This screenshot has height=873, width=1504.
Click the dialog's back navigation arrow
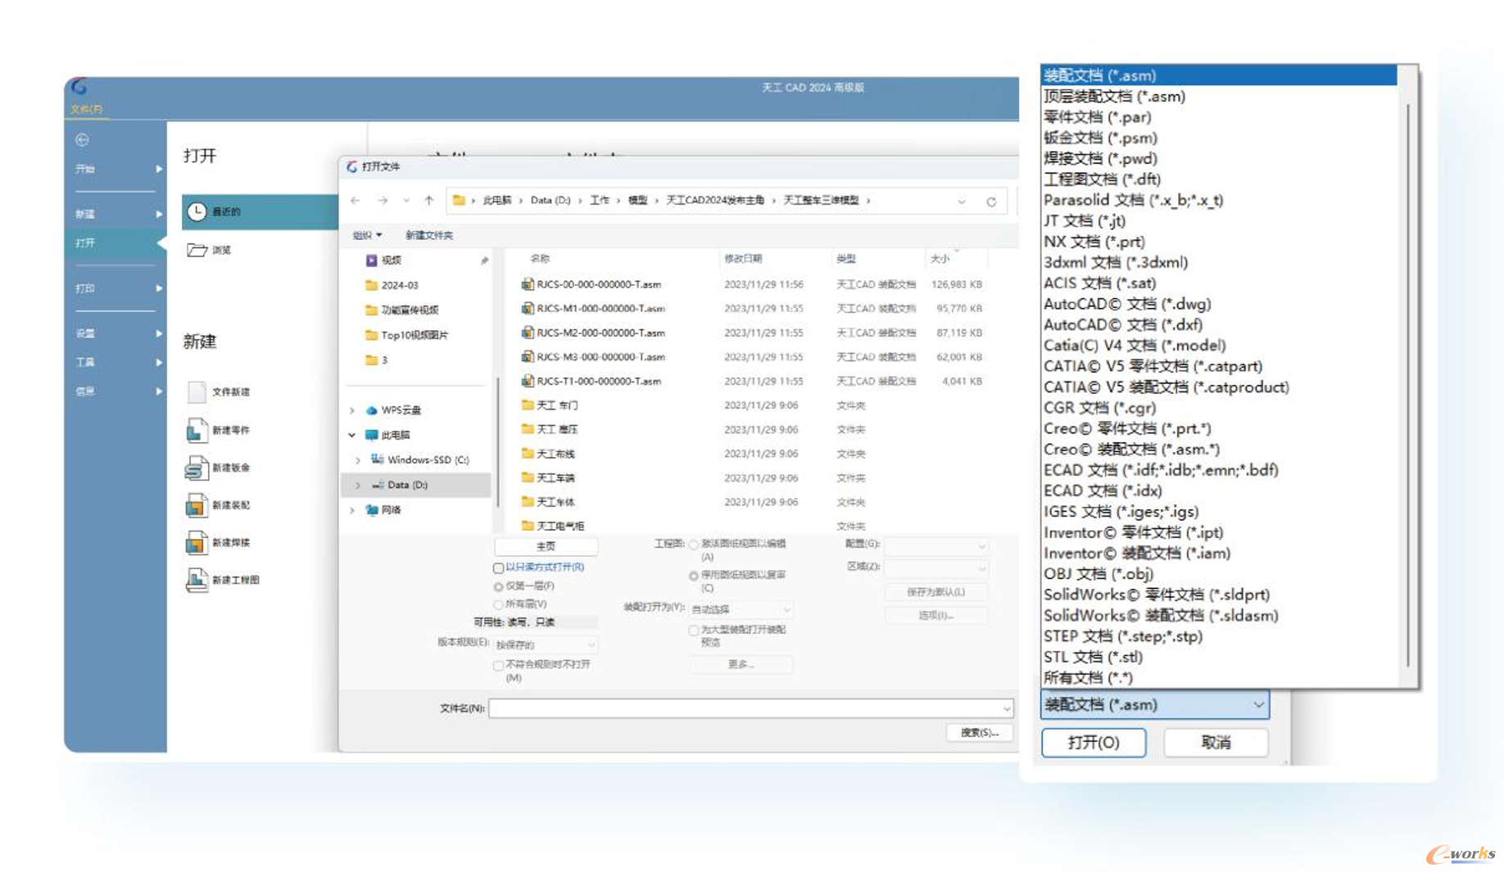click(356, 201)
